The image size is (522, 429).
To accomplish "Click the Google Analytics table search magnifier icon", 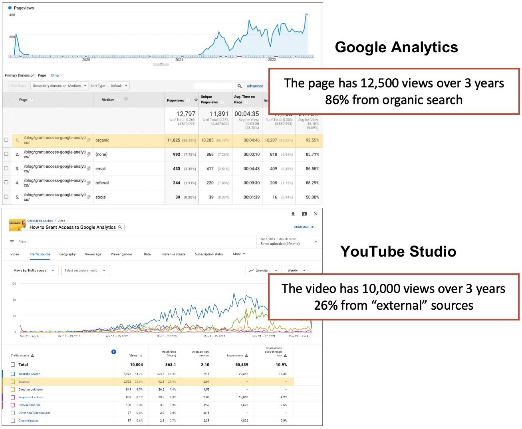I will pyautogui.click(x=239, y=86).
